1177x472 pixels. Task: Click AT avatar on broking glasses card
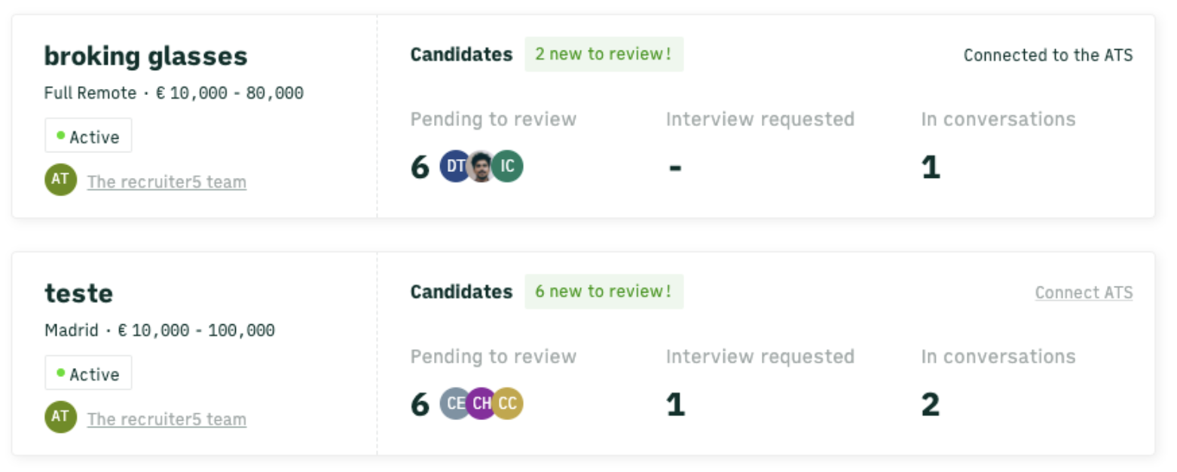60,180
